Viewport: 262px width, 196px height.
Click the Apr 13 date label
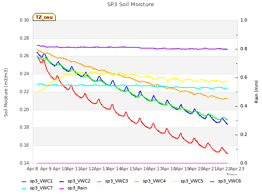point(101,169)
